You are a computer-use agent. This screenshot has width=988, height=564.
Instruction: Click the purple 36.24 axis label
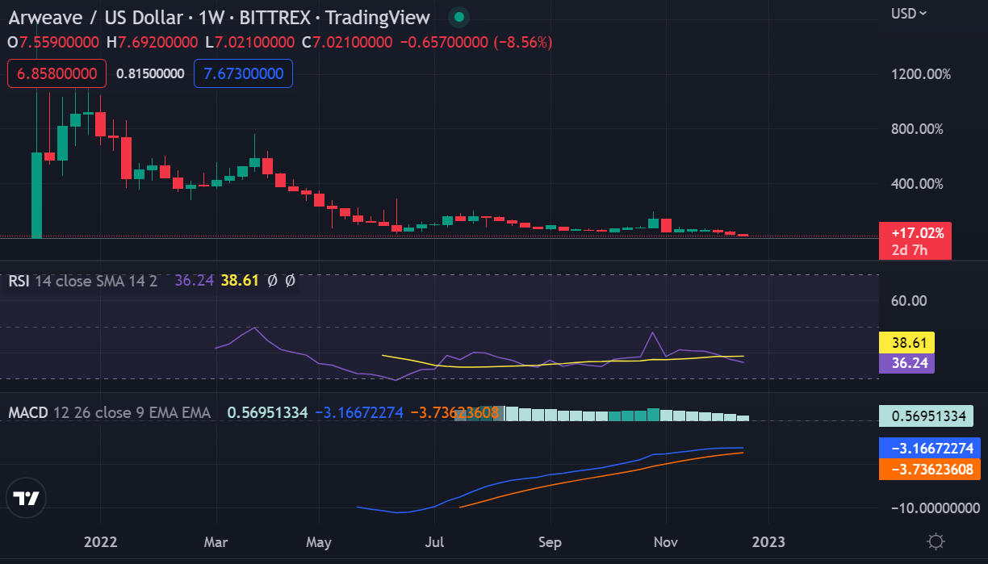[906, 363]
